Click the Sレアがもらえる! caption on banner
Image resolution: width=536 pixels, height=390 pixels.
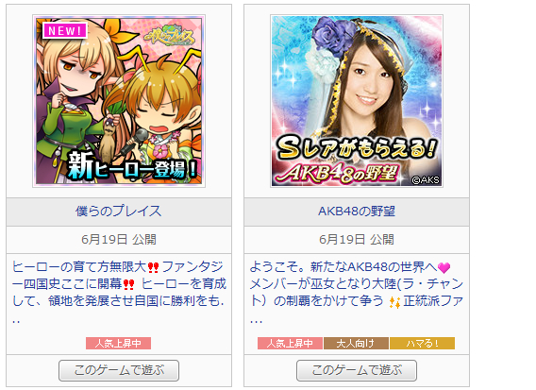click(x=357, y=148)
